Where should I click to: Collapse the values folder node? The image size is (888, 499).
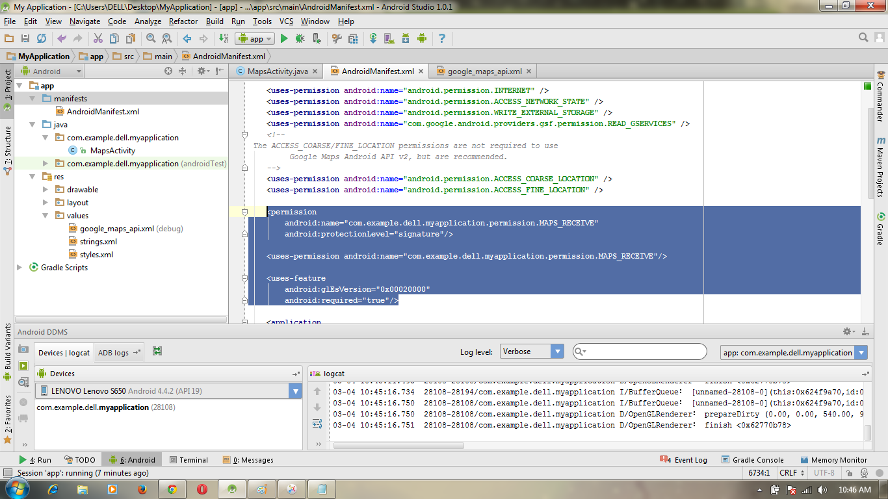[x=45, y=216]
